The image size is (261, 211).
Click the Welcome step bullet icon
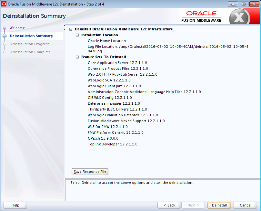pos(5,28)
